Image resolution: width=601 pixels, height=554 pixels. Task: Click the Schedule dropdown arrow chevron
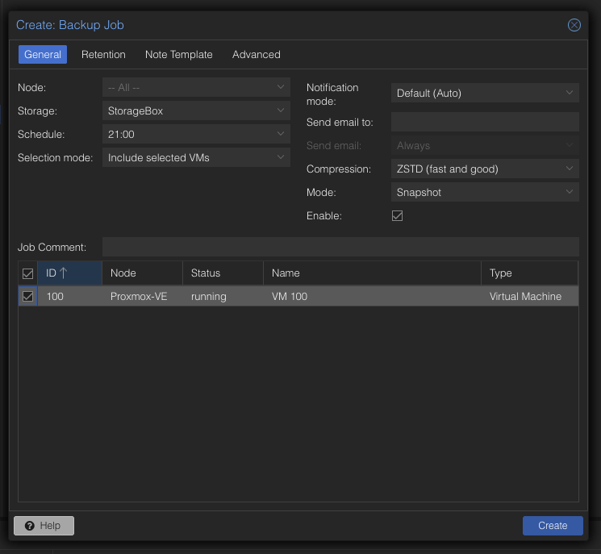281,134
